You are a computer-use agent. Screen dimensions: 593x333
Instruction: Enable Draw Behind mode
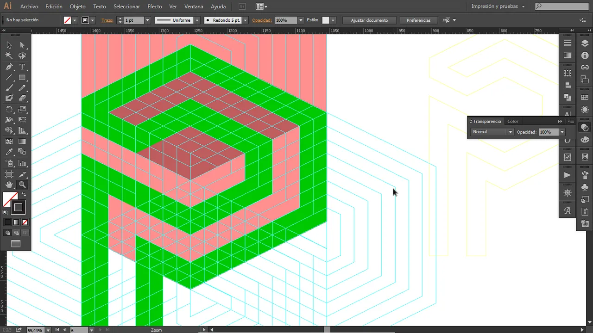pyautogui.click(x=16, y=233)
